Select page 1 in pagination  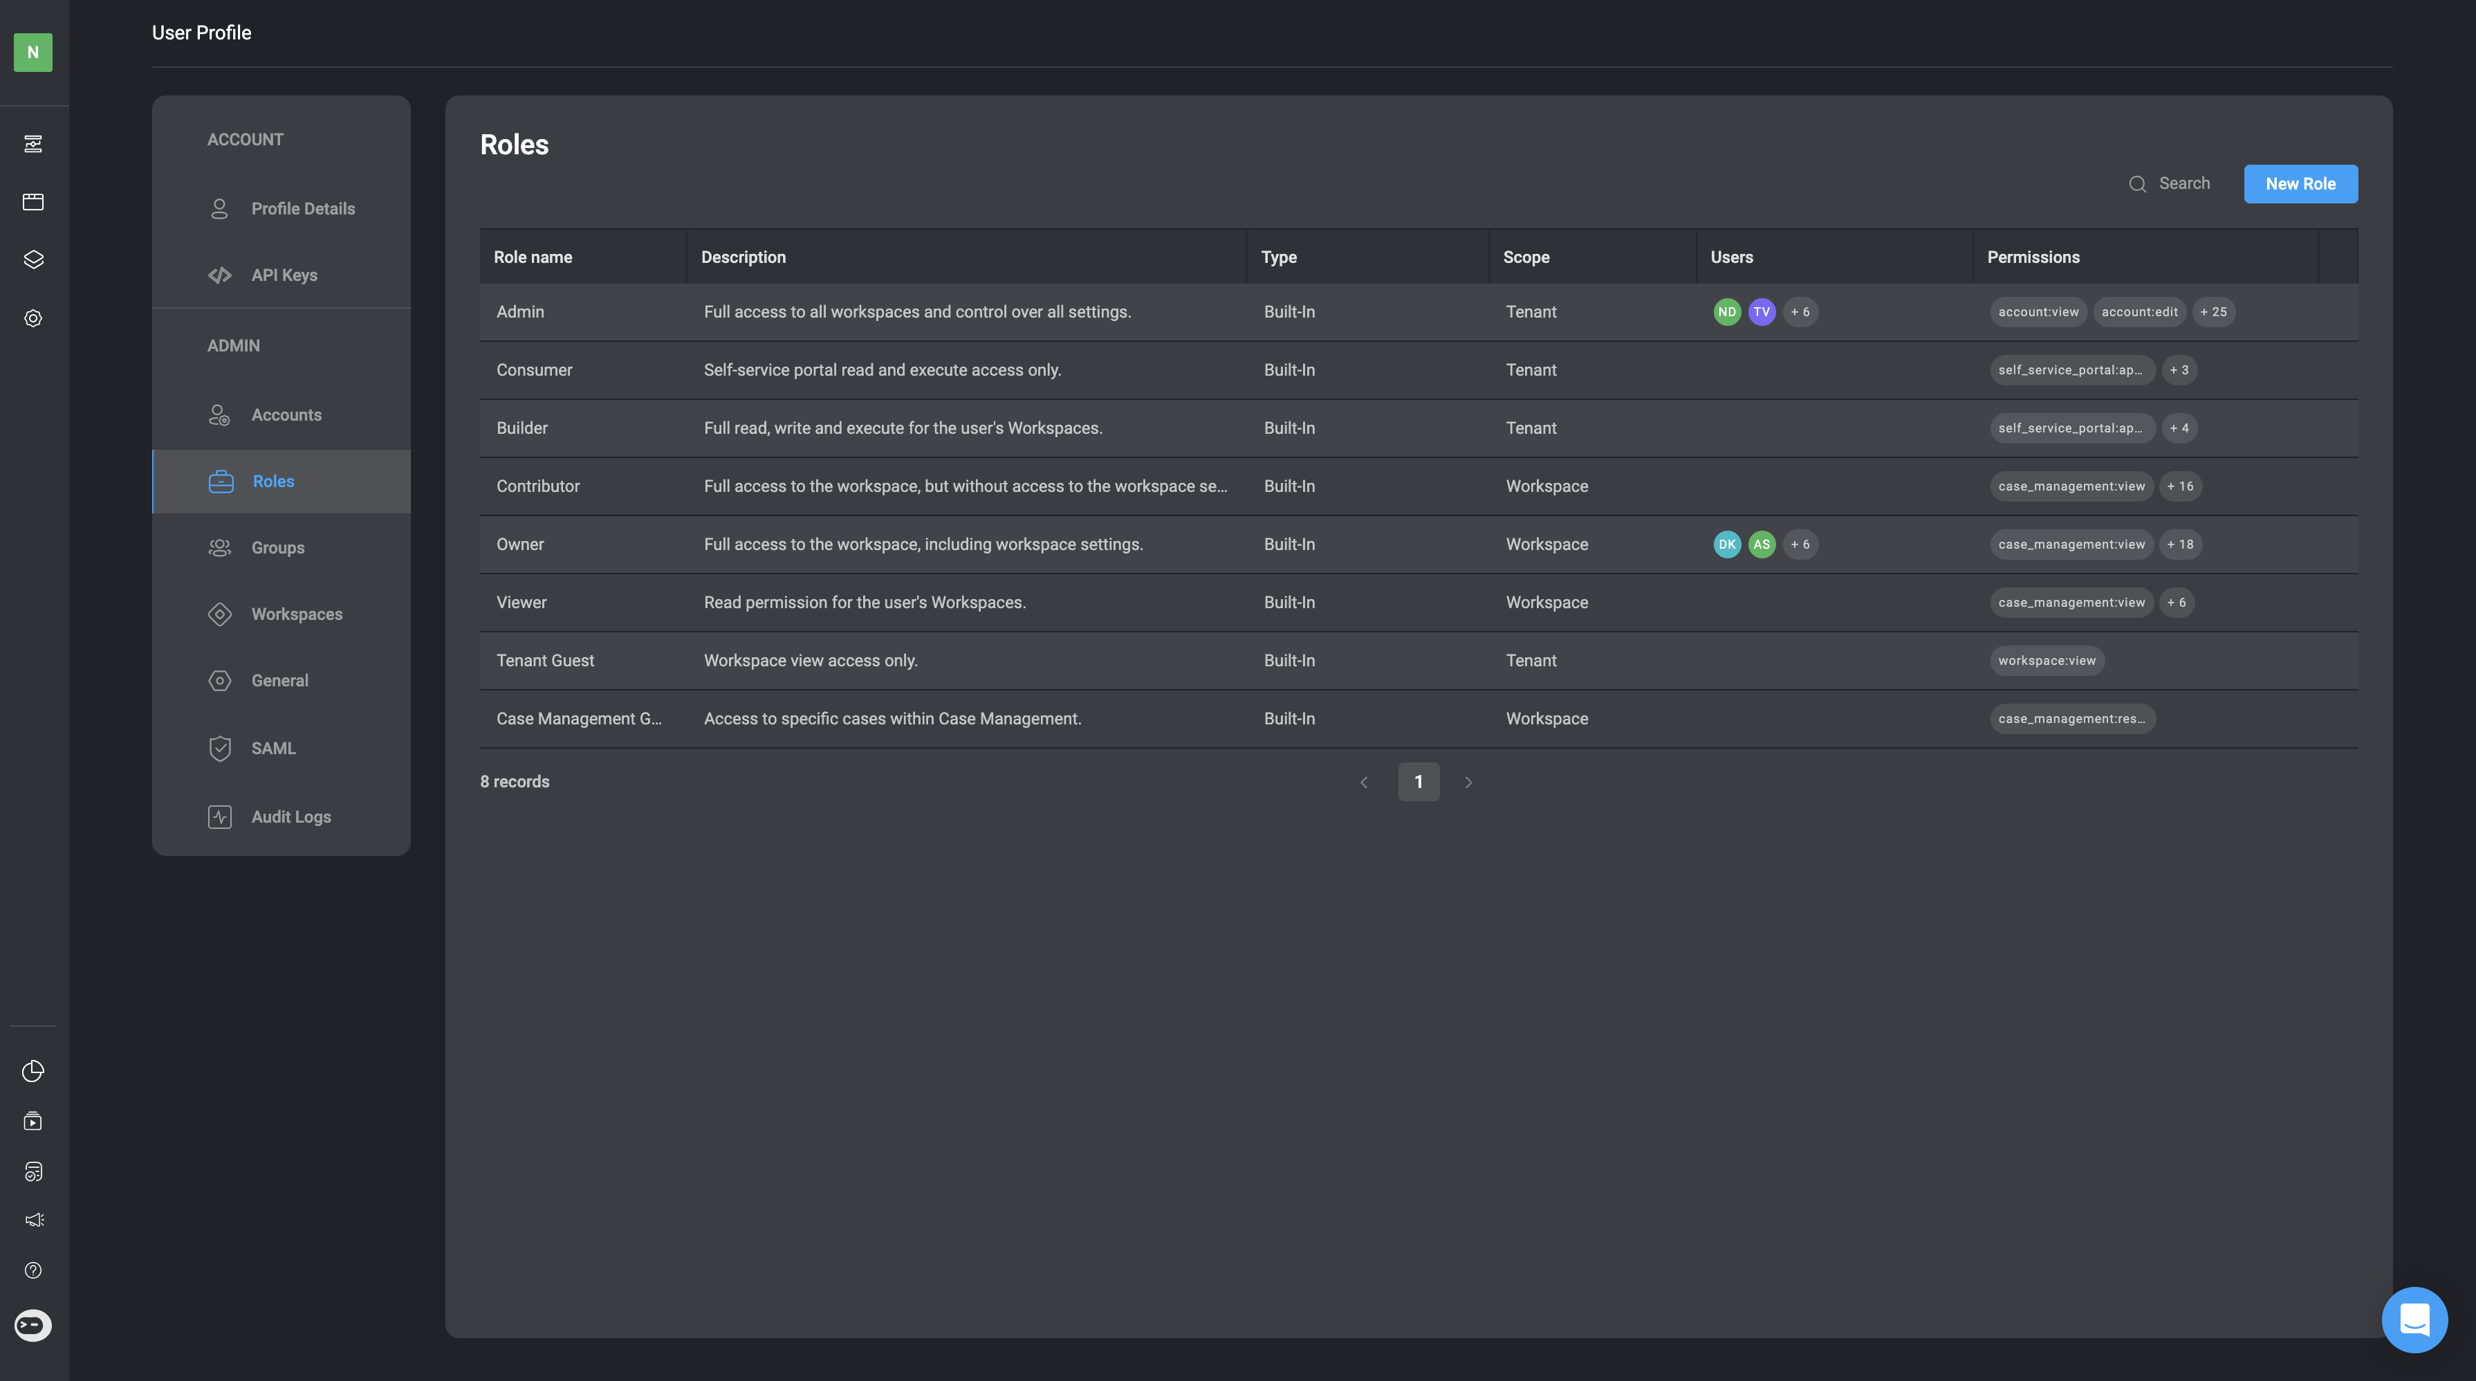click(x=1418, y=782)
